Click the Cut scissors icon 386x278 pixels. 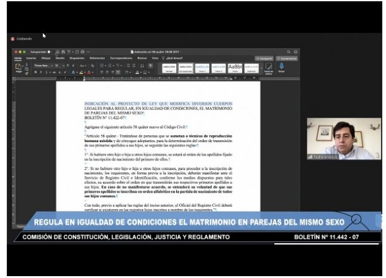click(27, 64)
